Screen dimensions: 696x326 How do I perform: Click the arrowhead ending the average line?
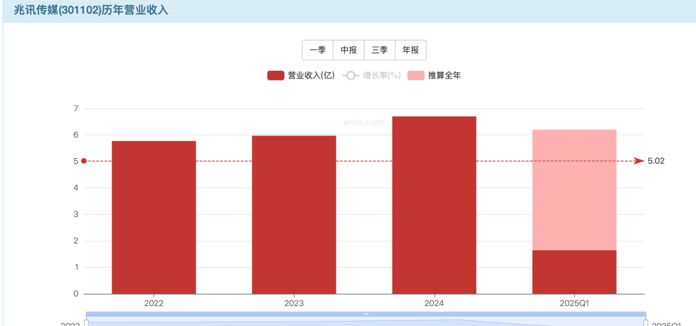(639, 161)
